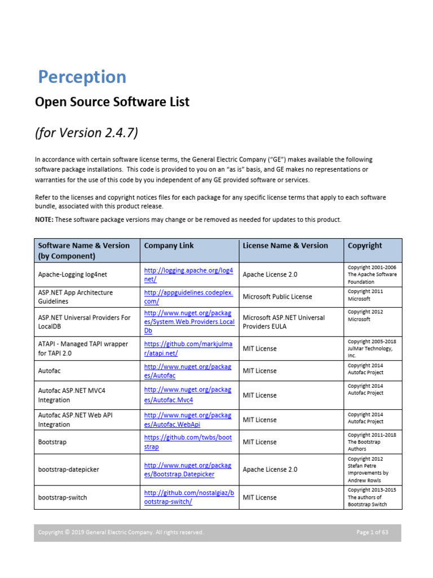Follow the Autofac.Mvc4 nuget link
This screenshot has width=433, height=578.
click(x=188, y=395)
